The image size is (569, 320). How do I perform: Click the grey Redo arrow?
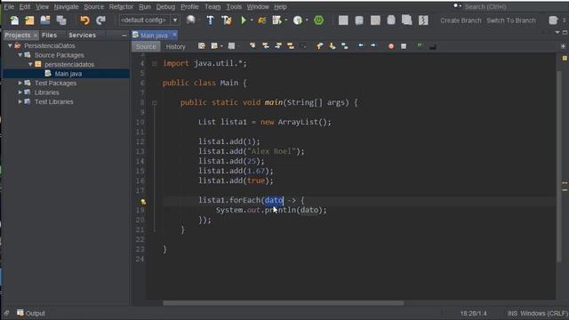click(x=100, y=20)
